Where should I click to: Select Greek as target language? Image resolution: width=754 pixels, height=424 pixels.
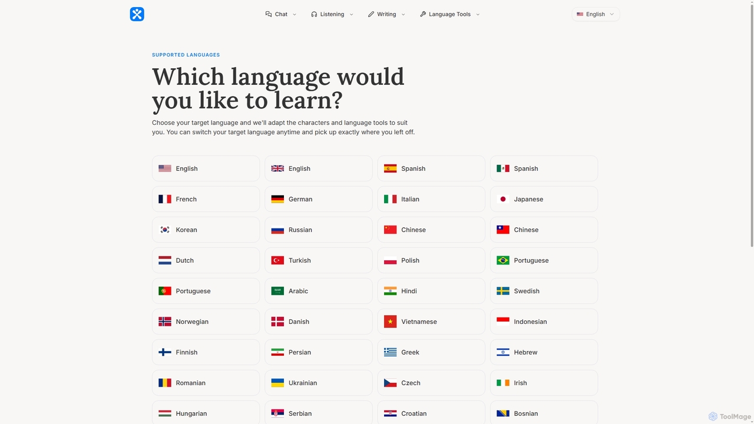coord(431,352)
